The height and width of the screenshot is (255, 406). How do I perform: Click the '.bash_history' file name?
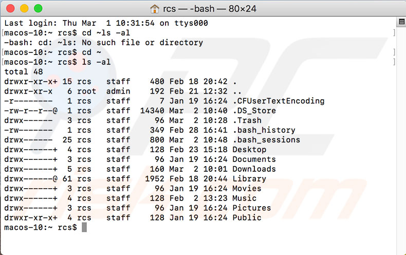tap(264, 130)
